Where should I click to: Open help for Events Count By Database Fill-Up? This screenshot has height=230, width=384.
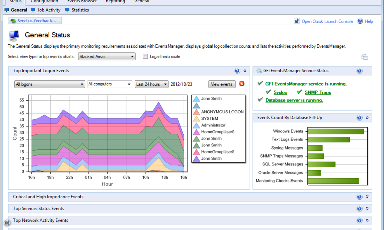359,118
